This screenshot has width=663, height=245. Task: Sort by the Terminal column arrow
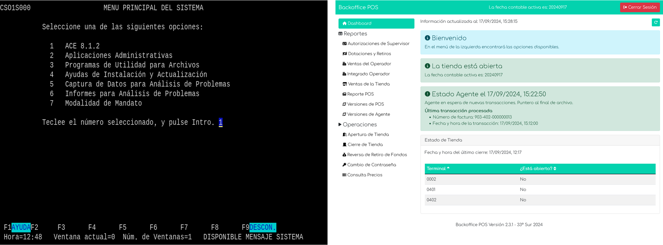[448, 168]
